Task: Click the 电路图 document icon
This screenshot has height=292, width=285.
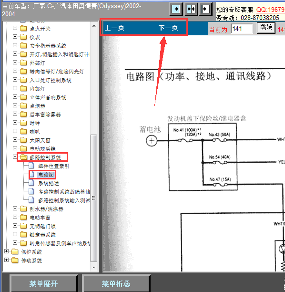Action: 32,175
